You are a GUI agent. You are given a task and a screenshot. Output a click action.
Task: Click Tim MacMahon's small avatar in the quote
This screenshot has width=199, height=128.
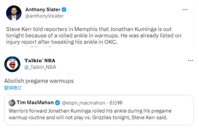coord(12,103)
